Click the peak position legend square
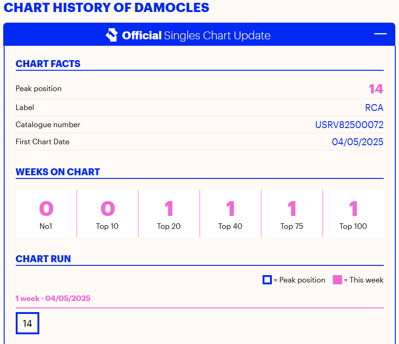This screenshot has height=344, width=399. click(267, 280)
